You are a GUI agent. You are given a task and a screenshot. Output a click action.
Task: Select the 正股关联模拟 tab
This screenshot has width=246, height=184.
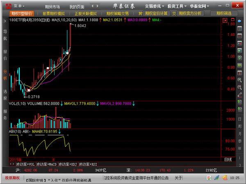point(86,13)
